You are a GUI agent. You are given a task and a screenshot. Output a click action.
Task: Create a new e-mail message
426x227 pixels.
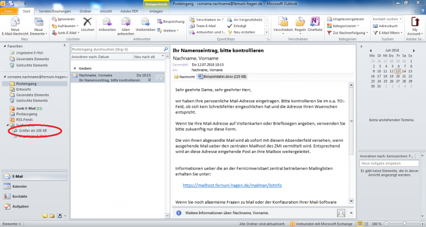(15, 26)
